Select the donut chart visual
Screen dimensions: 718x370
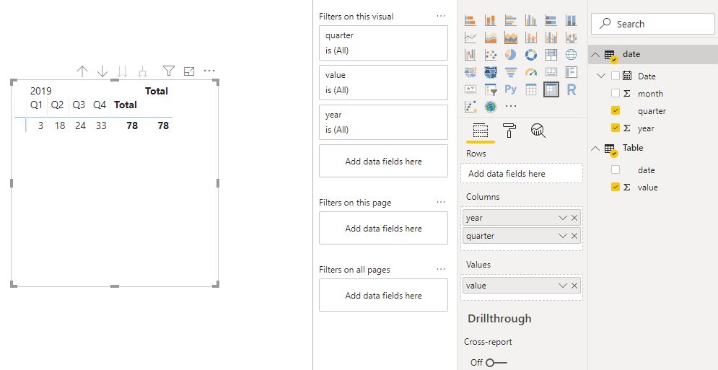(530, 55)
